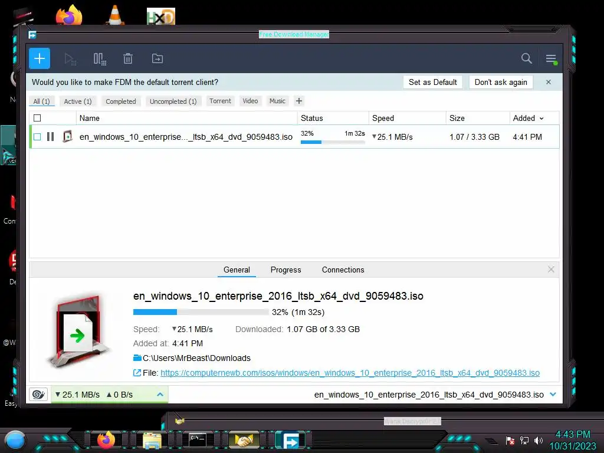This screenshot has height=453, width=604.
Task: Click the 4:41 PM added time cell
Action: pyautogui.click(x=527, y=137)
